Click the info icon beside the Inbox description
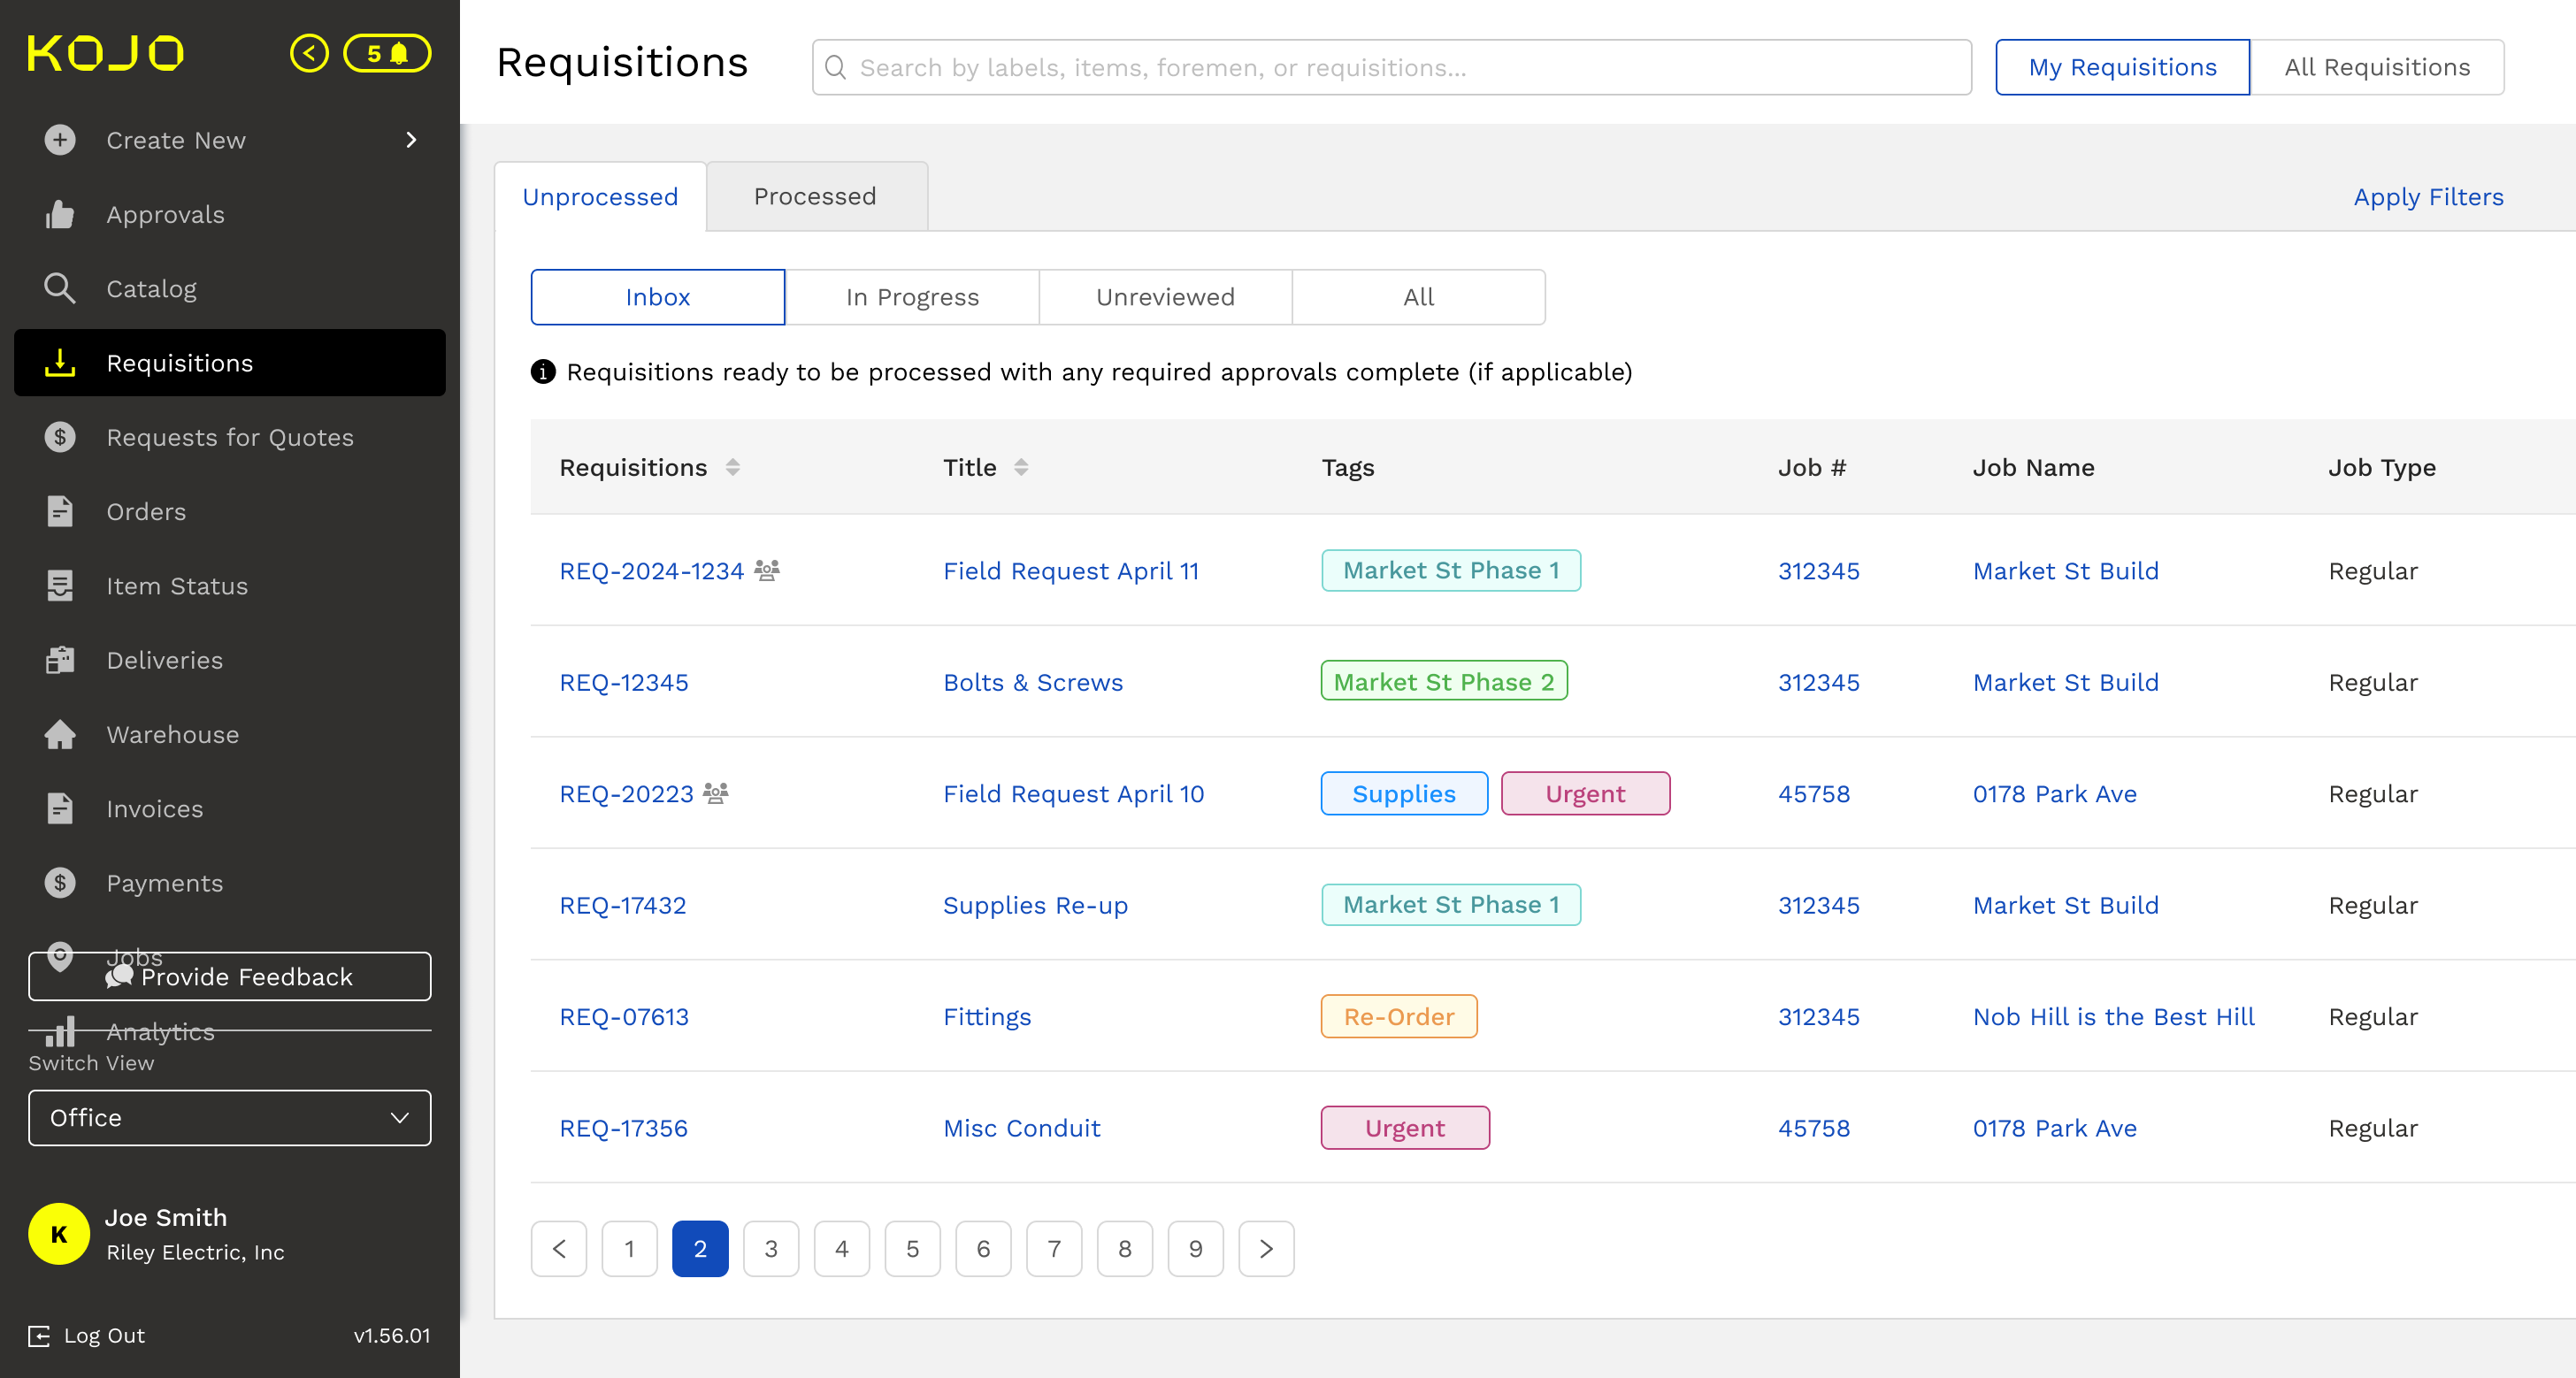 (543, 372)
